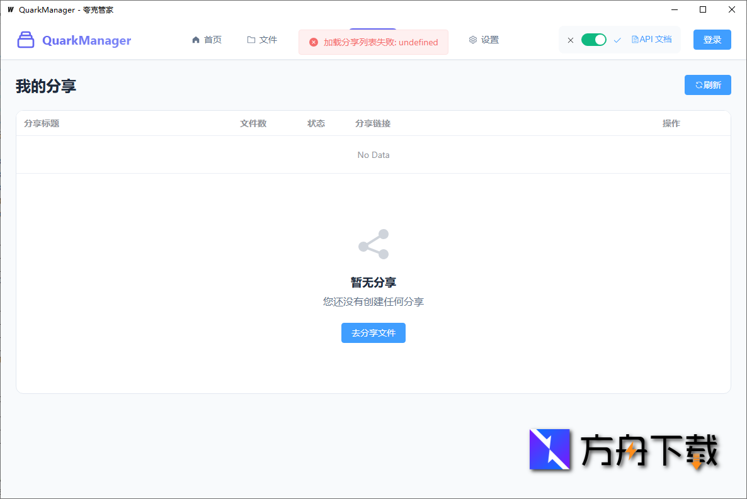Screen dimensions: 747x499
Task: Click the error icon in the failure notification
Action: [x=314, y=42]
